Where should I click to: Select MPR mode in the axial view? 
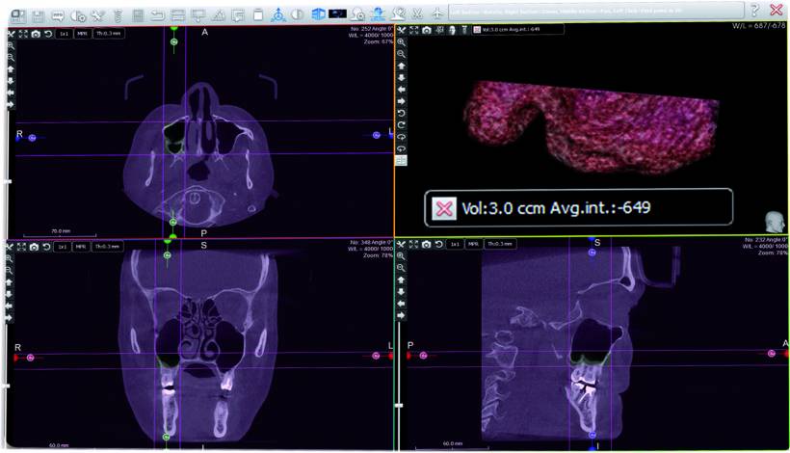click(81, 34)
